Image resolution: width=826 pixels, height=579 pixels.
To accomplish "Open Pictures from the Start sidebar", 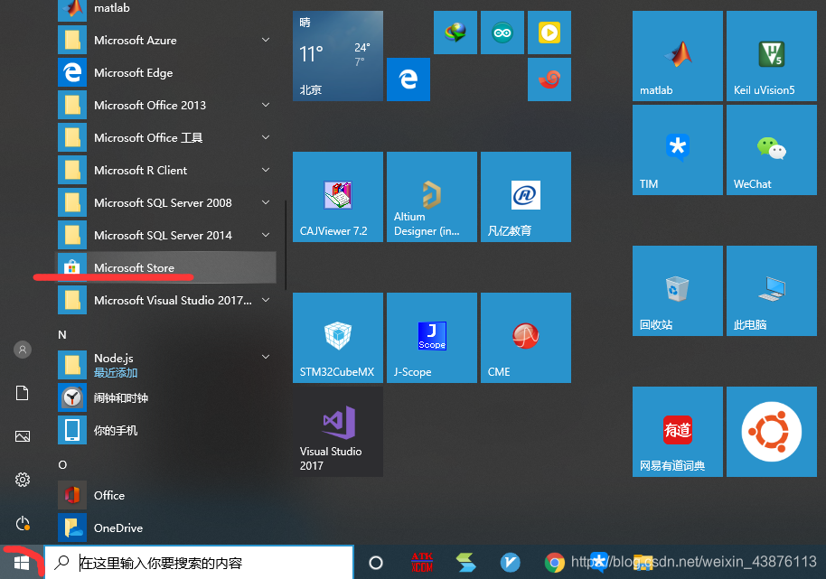I will pyautogui.click(x=22, y=436).
